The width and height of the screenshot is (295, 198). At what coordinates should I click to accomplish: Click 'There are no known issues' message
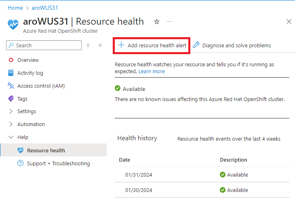pos(200,99)
